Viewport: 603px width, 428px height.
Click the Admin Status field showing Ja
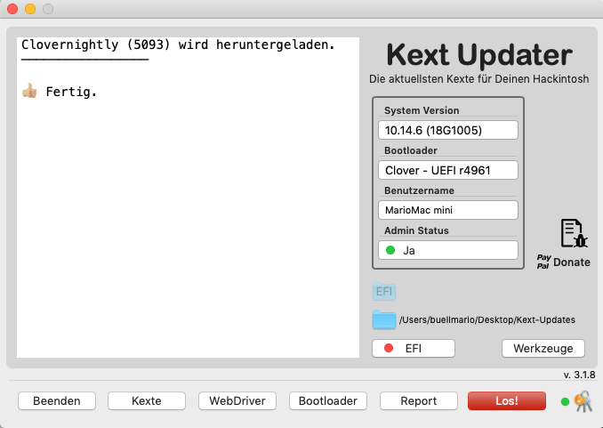click(x=448, y=250)
